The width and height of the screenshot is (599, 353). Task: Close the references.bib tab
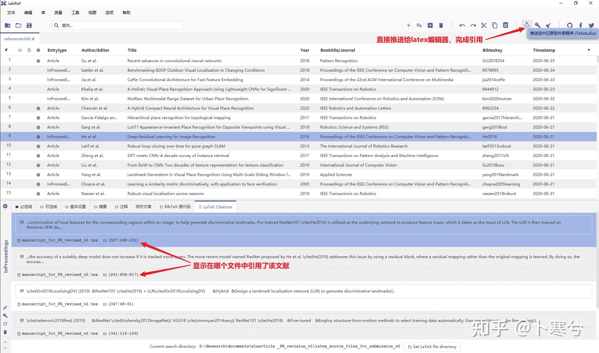point(33,39)
